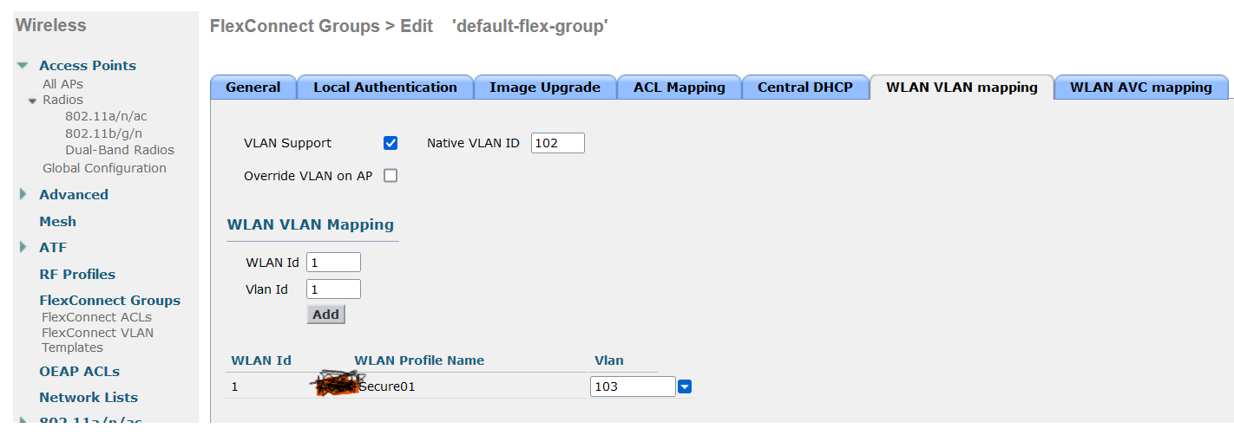
Task: Switch to the WLAN AVC mapping tab
Action: coord(1141,87)
